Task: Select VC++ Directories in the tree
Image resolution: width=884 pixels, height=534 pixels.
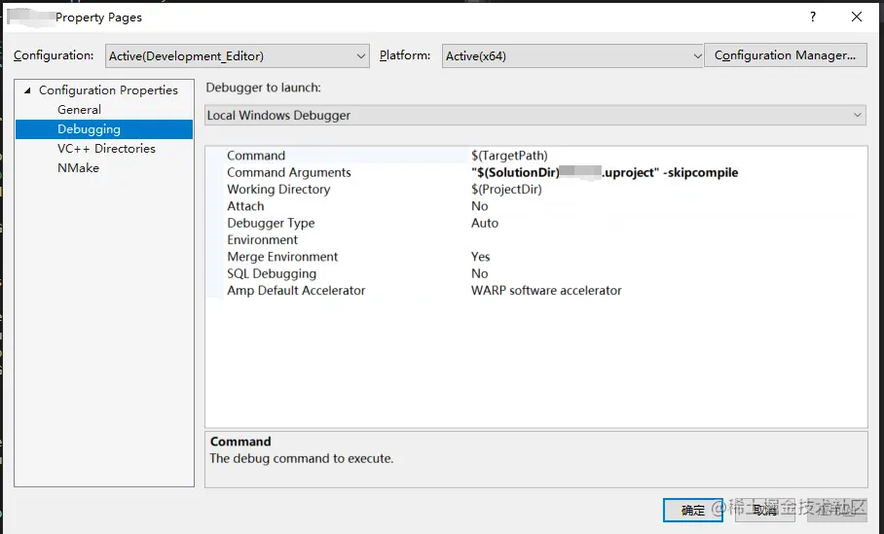Action: point(106,148)
